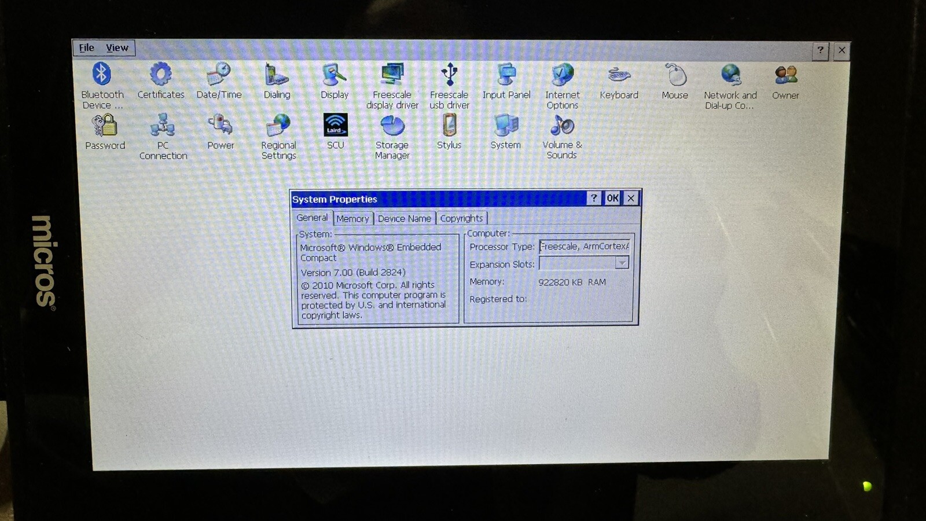
Task: Open PC Connection applet
Action: coord(163,137)
